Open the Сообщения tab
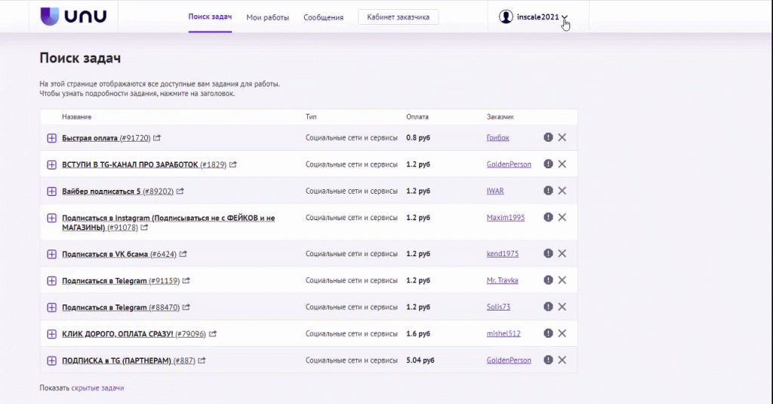The height and width of the screenshot is (404, 773). tap(323, 17)
